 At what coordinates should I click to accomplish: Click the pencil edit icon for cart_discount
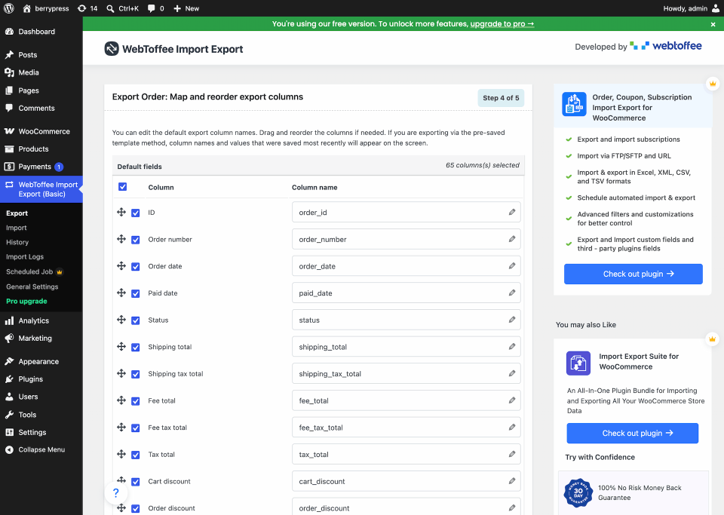[512, 481]
